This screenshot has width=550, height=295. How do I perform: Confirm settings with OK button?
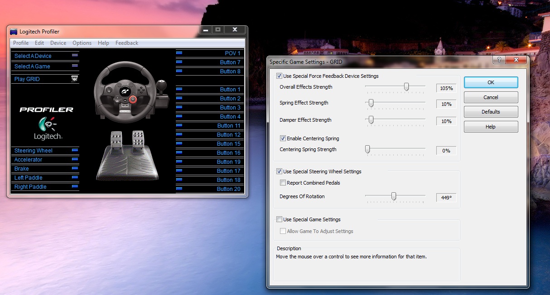coord(491,82)
